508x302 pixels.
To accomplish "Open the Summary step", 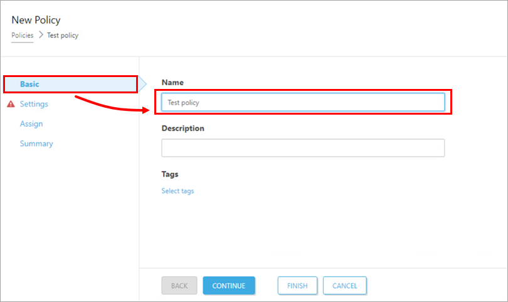I will coord(36,143).
